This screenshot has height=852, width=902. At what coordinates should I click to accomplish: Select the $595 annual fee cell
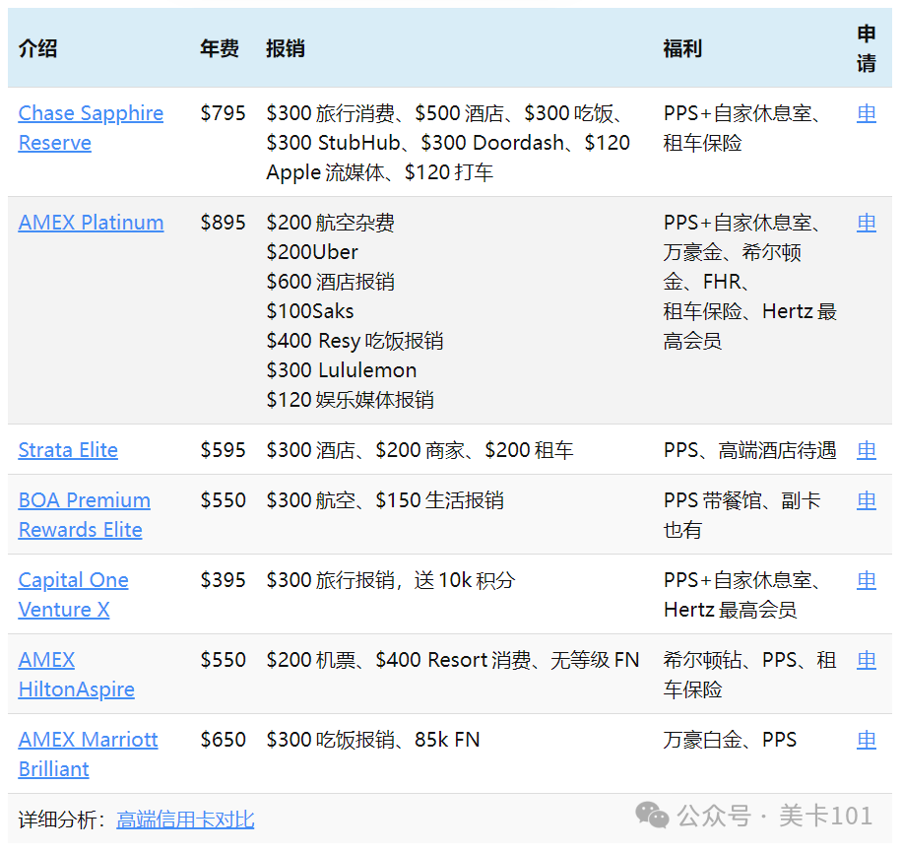click(223, 449)
